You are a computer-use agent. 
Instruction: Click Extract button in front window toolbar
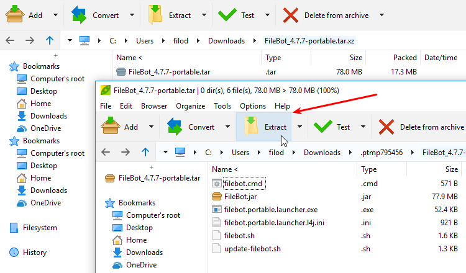point(263,127)
